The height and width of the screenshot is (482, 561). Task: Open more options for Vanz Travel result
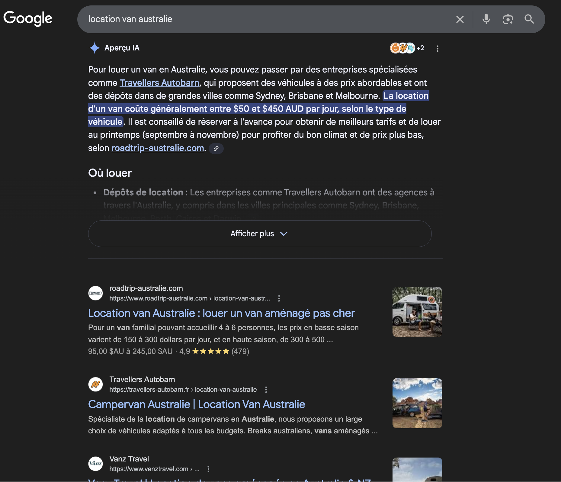[208, 469]
